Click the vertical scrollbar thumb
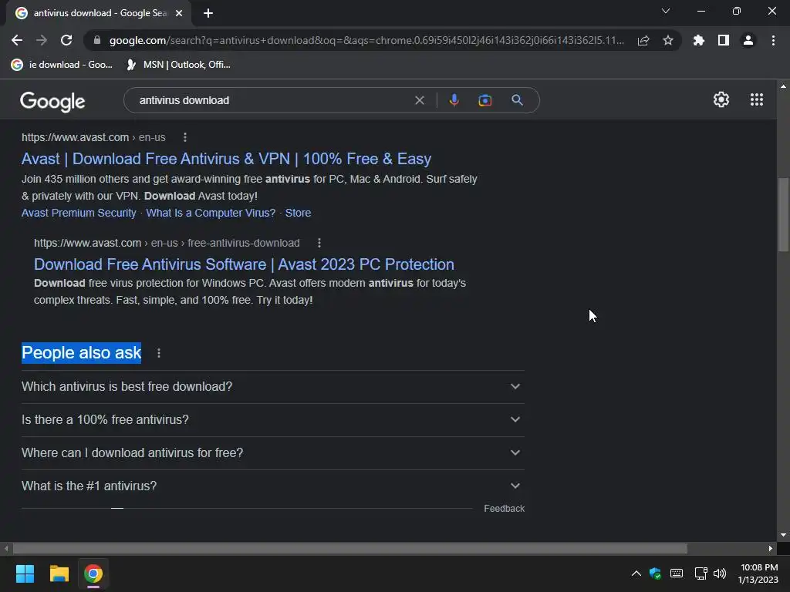Image resolution: width=790 pixels, height=592 pixels. coord(783,214)
